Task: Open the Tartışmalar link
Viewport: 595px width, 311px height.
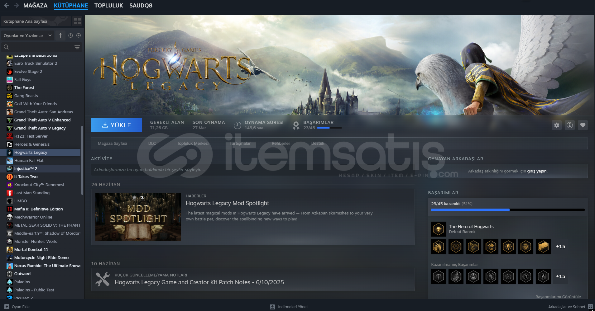Action: (x=240, y=143)
